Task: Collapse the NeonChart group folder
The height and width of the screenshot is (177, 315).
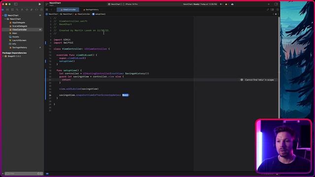Action: (5, 19)
